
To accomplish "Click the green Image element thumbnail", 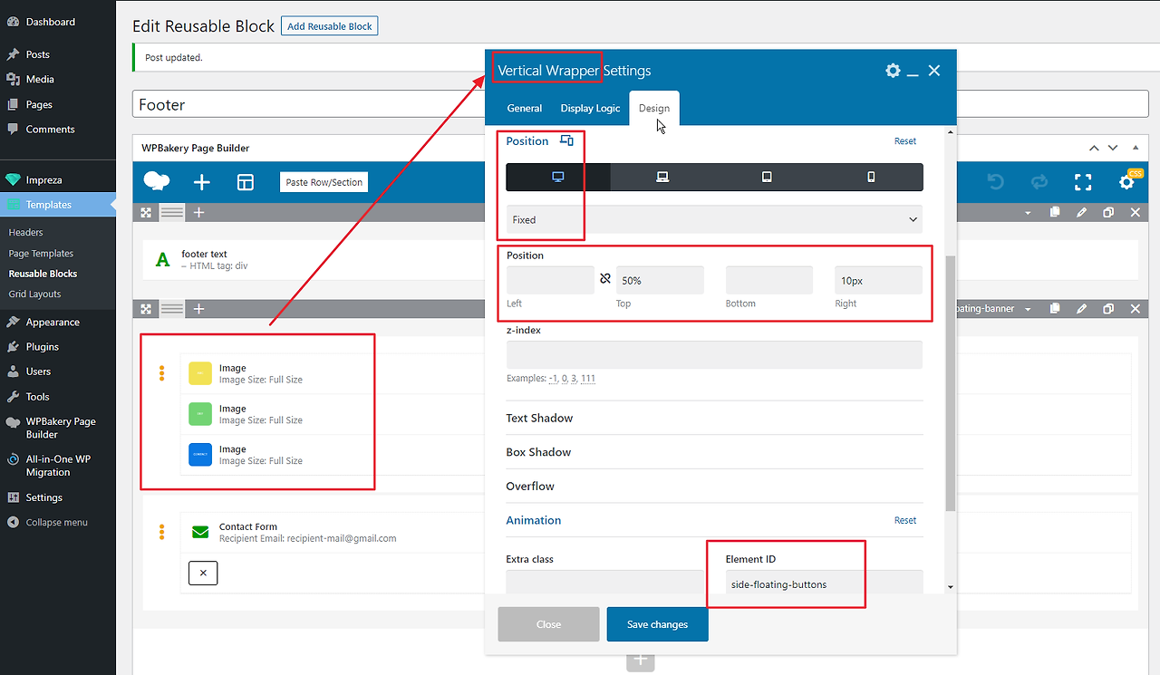I will coord(200,414).
